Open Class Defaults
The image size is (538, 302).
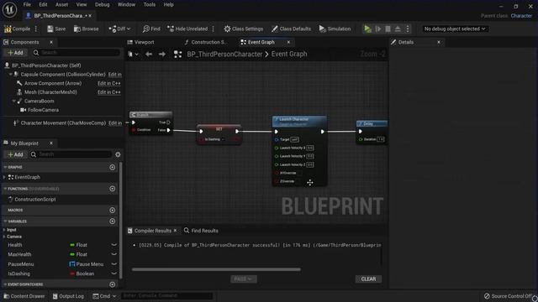pyautogui.click(x=291, y=29)
